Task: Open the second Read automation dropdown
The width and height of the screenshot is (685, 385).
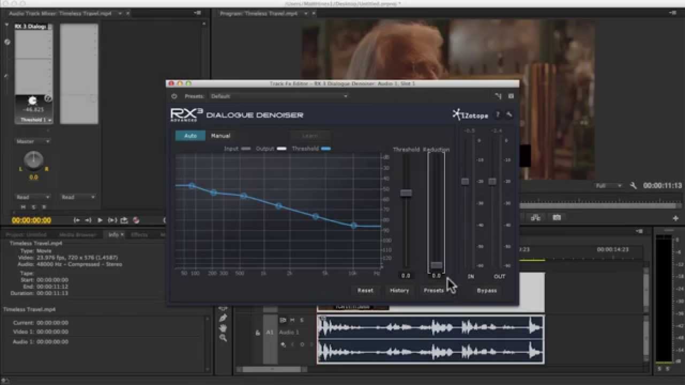Action: pos(78,197)
